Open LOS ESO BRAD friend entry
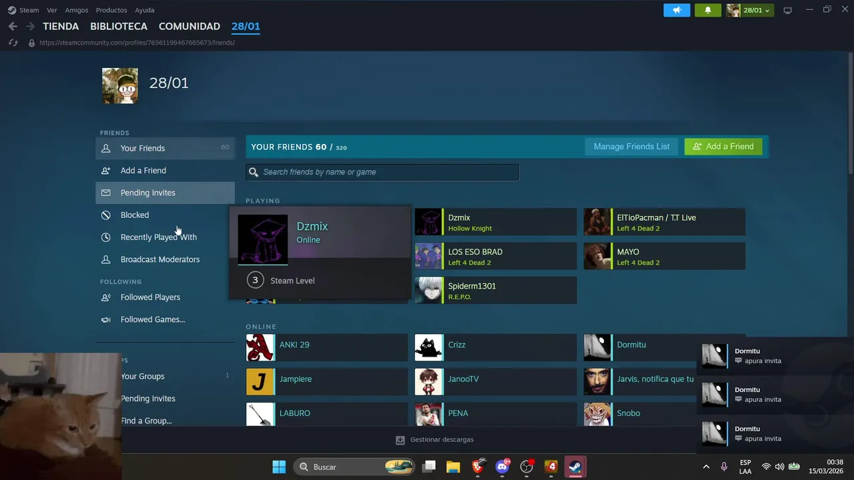854x480 pixels. click(x=496, y=256)
